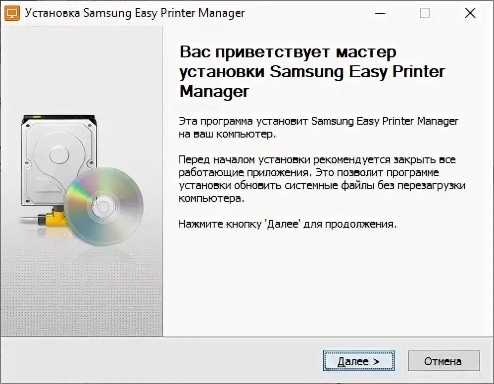Minimize the Samsung installer window

380,13
